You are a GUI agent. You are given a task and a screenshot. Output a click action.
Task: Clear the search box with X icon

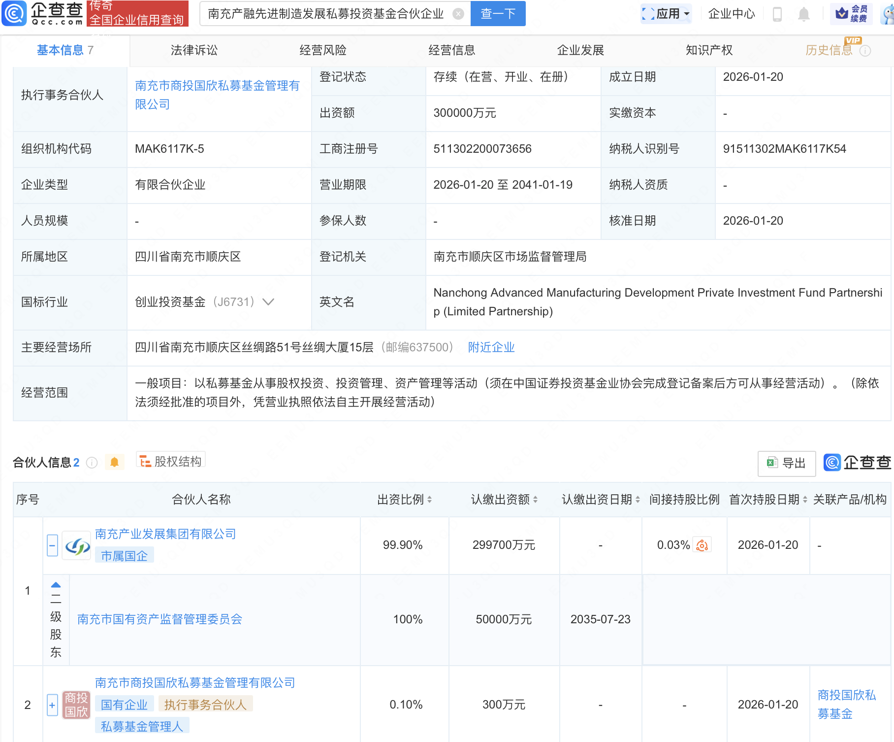458,14
